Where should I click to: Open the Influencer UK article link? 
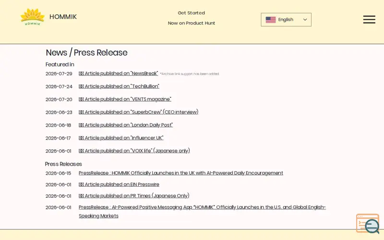coord(121,138)
